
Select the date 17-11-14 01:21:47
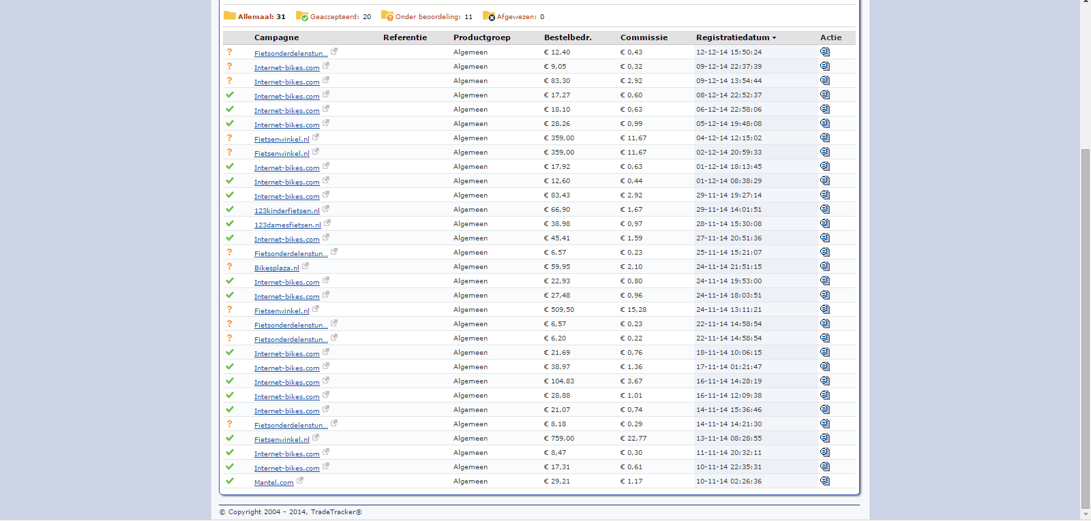click(x=729, y=366)
